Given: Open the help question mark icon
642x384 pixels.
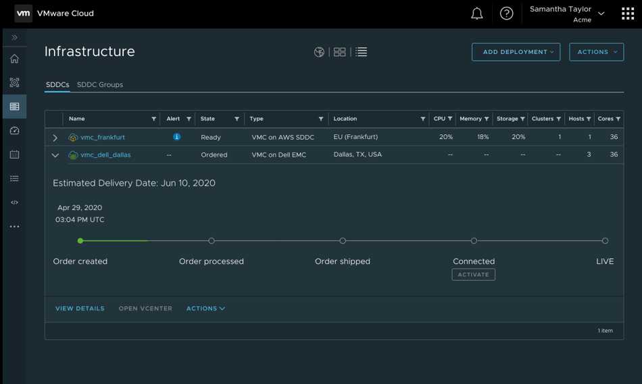Looking at the screenshot, I should click(x=506, y=13).
